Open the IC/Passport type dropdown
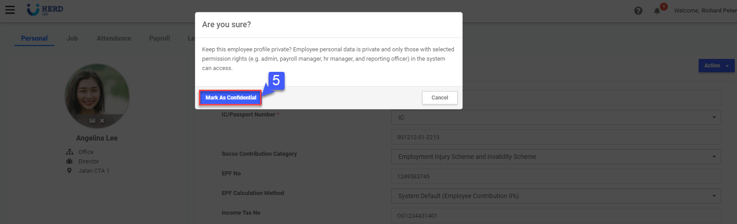This screenshot has width=737, height=224. point(556,117)
